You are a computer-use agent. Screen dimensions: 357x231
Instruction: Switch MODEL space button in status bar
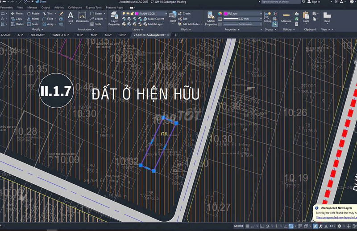(239, 226)
